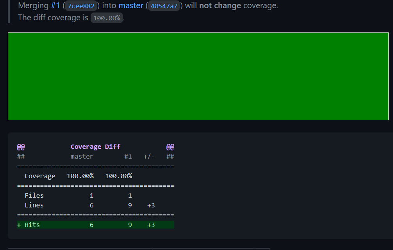Image resolution: width=393 pixels, height=250 pixels.
Task: Click the 40547a7 commit hash link
Action: [x=164, y=6]
